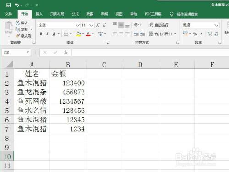Align text to middle vertically
This screenshot has height=172, width=229.
pos(121,25)
